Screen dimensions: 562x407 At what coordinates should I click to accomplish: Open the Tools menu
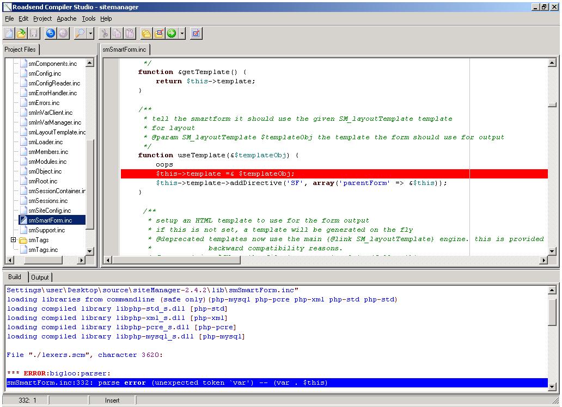[x=89, y=18]
